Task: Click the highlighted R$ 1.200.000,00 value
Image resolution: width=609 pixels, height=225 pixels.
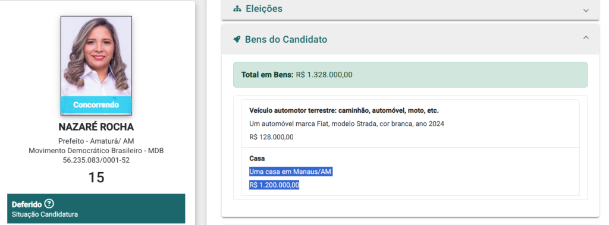Action: pyautogui.click(x=274, y=185)
